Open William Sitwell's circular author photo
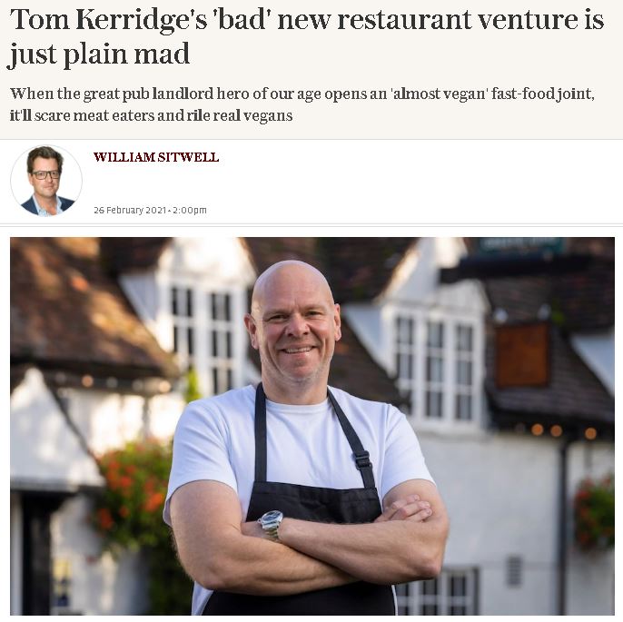The width and height of the screenshot is (623, 622). pyautogui.click(x=46, y=181)
